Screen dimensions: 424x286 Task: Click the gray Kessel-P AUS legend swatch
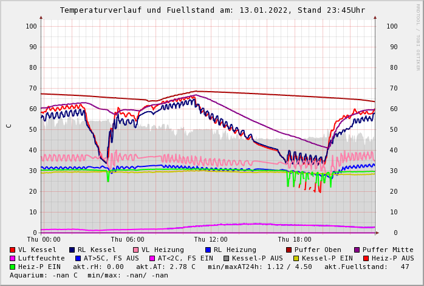click(226, 258)
